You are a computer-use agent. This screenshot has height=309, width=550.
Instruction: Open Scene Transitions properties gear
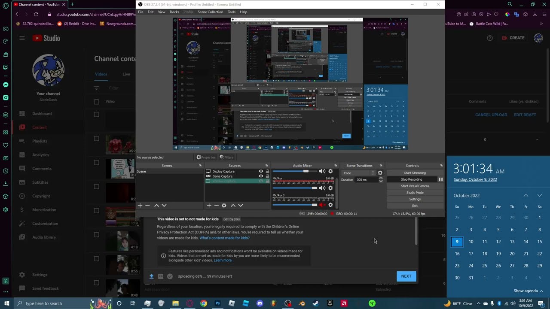click(380, 173)
